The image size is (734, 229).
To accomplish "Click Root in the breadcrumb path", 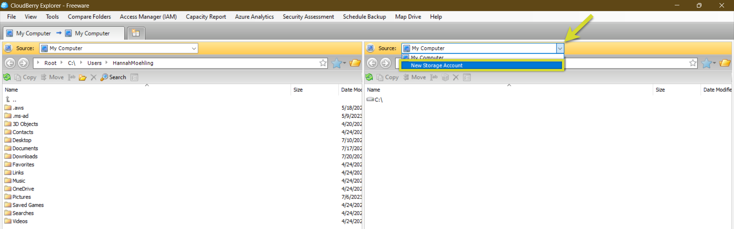I will 50,63.
